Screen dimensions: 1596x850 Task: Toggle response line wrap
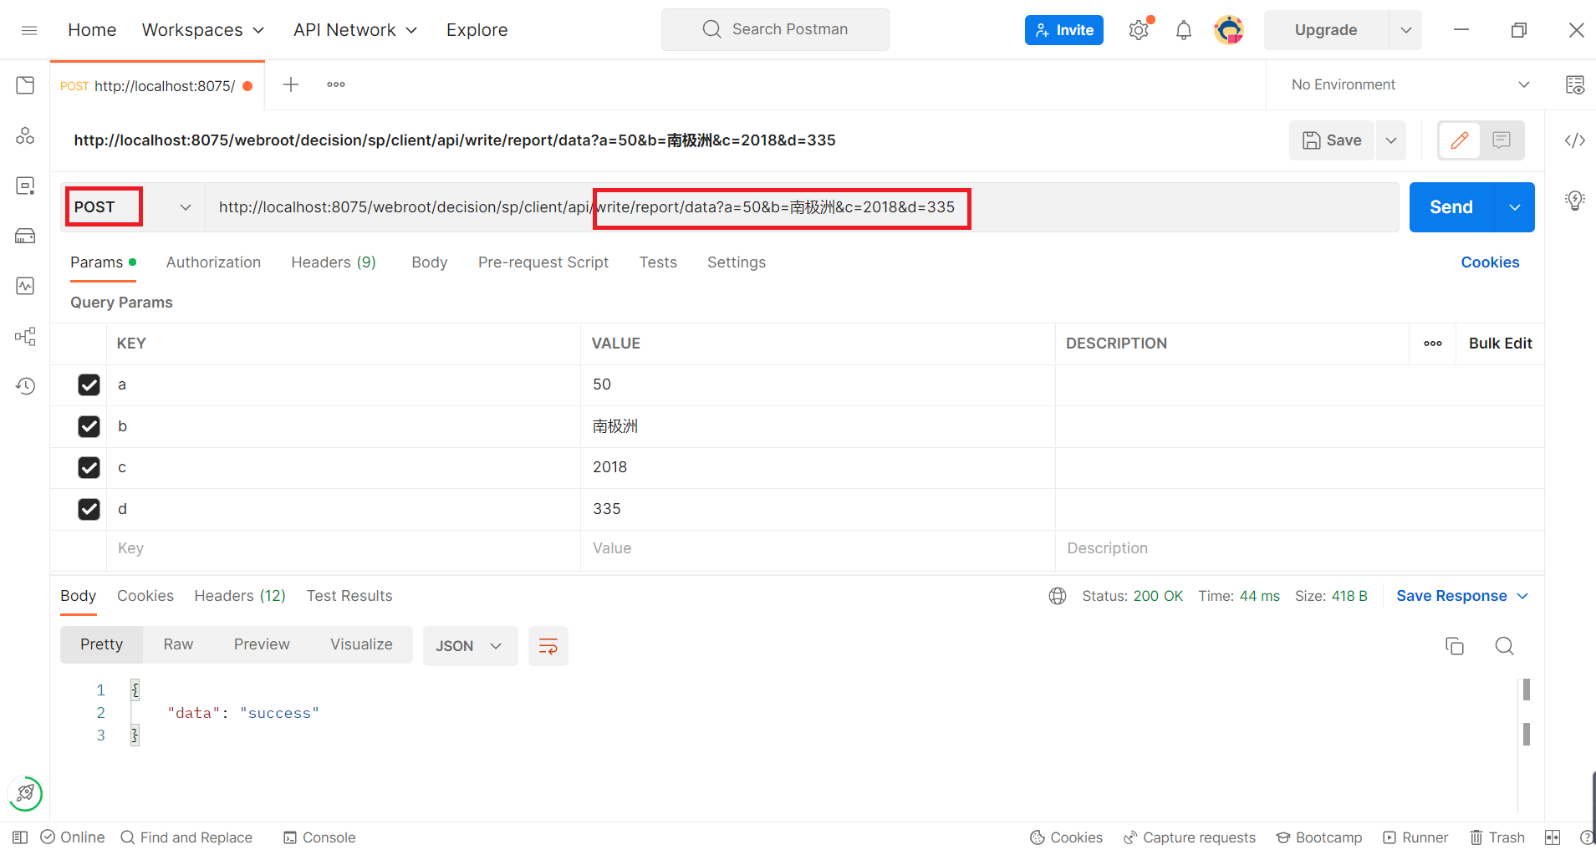(548, 646)
